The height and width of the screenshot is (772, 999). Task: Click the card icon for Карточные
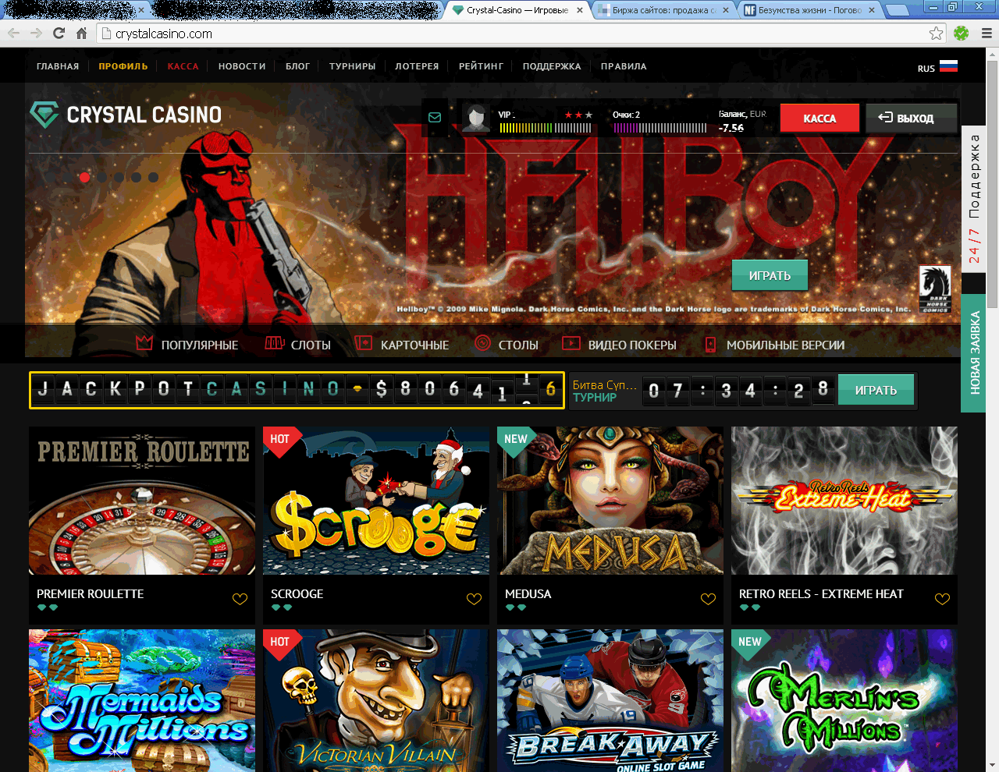363,343
